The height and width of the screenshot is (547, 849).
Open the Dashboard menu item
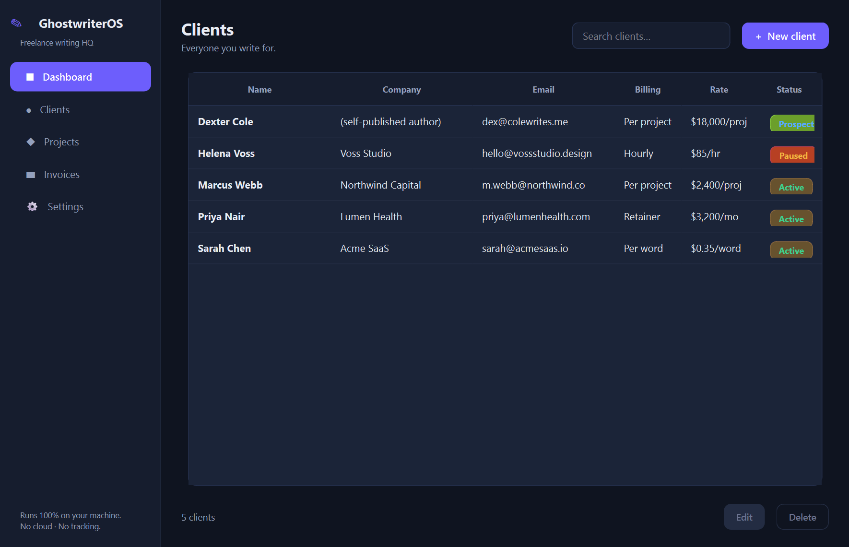[81, 77]
